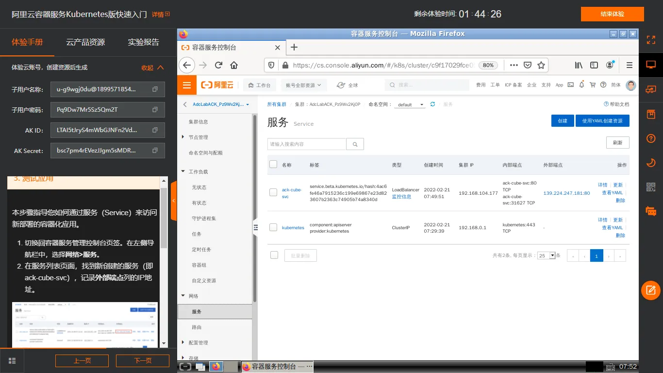Switch to 云产品资源 tab

(85, 42)
